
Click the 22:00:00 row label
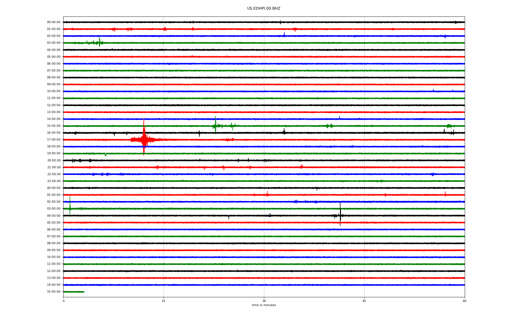pyautogui.click(x=54, y=174)
